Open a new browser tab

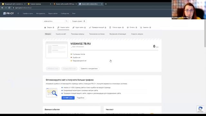pyautogui.click(x=106, y=4)
